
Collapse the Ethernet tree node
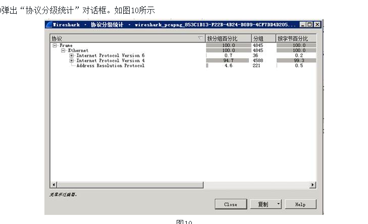[x=63, y=51]
